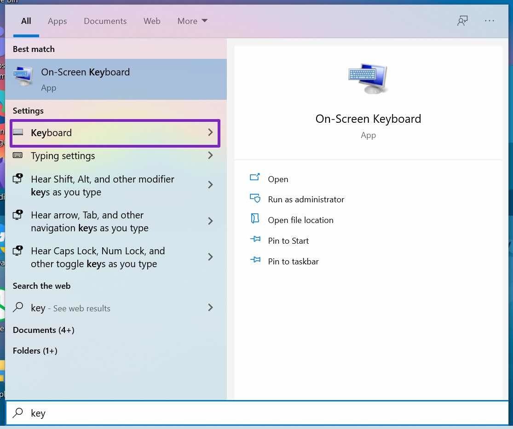
Task: Expand arrow for key web results
Action: (x=210, y=307)
